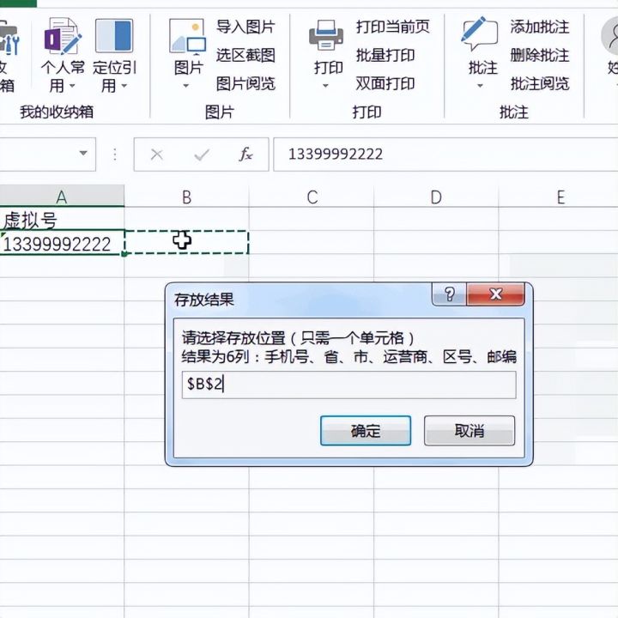This screenshot has height=618, width=618.
Task: Choose 导入图片 in the ribbon
Action: 245,27
